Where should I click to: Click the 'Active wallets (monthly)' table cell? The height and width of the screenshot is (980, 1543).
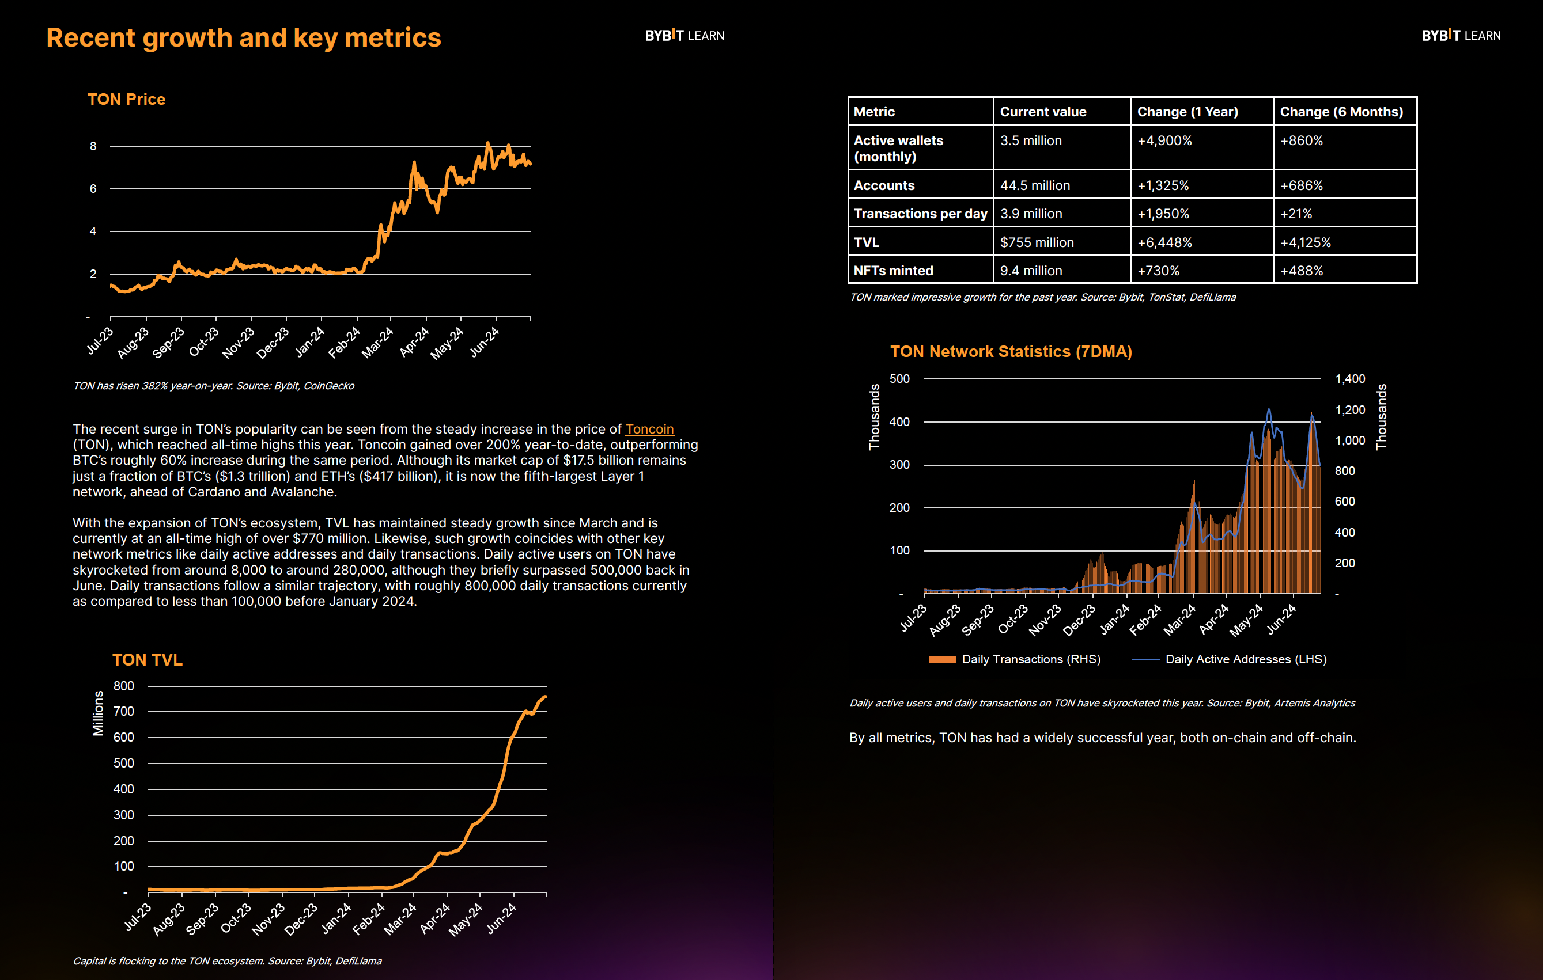(x=921, y=148)
